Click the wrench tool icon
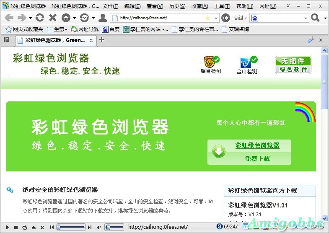This screenshot has width=329, height=233. (x=311, y=40)
